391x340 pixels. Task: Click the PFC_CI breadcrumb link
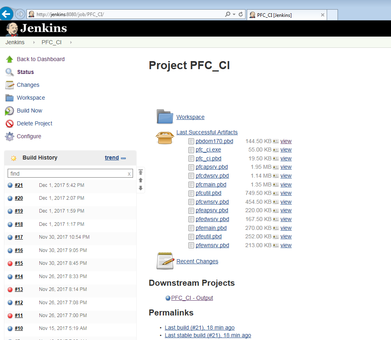[51, 43]
